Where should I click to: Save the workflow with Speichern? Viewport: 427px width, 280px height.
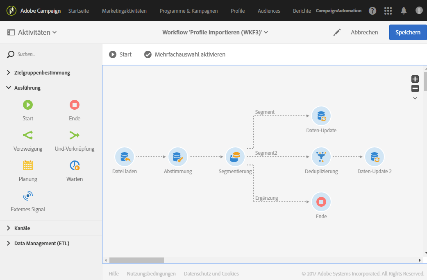tap(408, 32)
